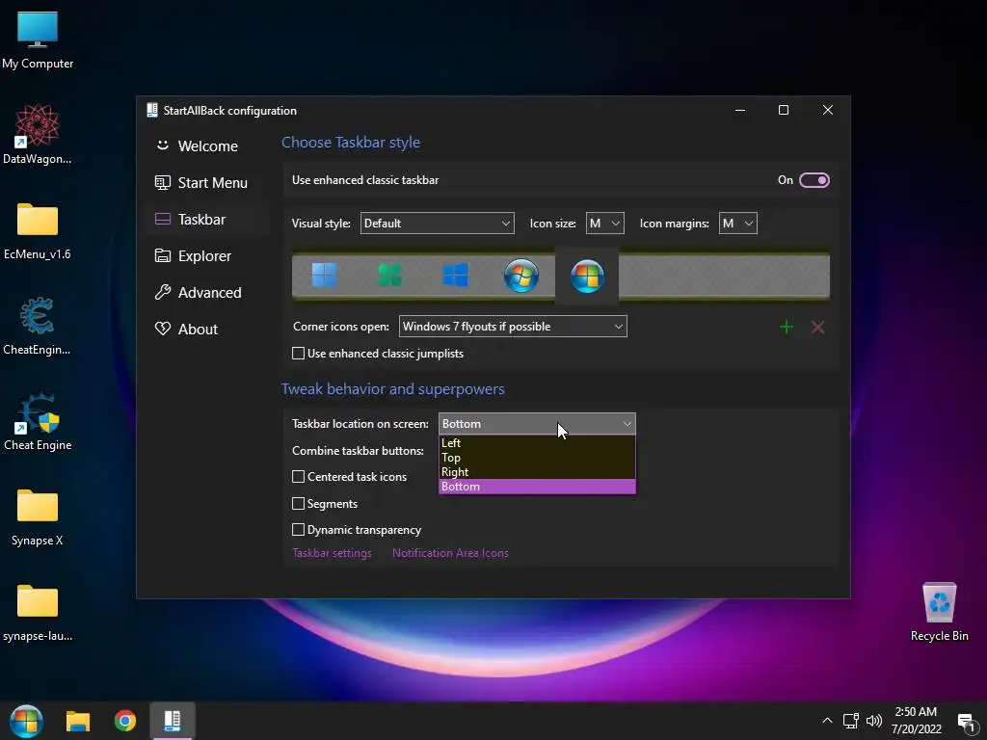This screenshot has width=987, height=740.
Task: Show hidden tray icons chevron
Action: pos(827,721)
